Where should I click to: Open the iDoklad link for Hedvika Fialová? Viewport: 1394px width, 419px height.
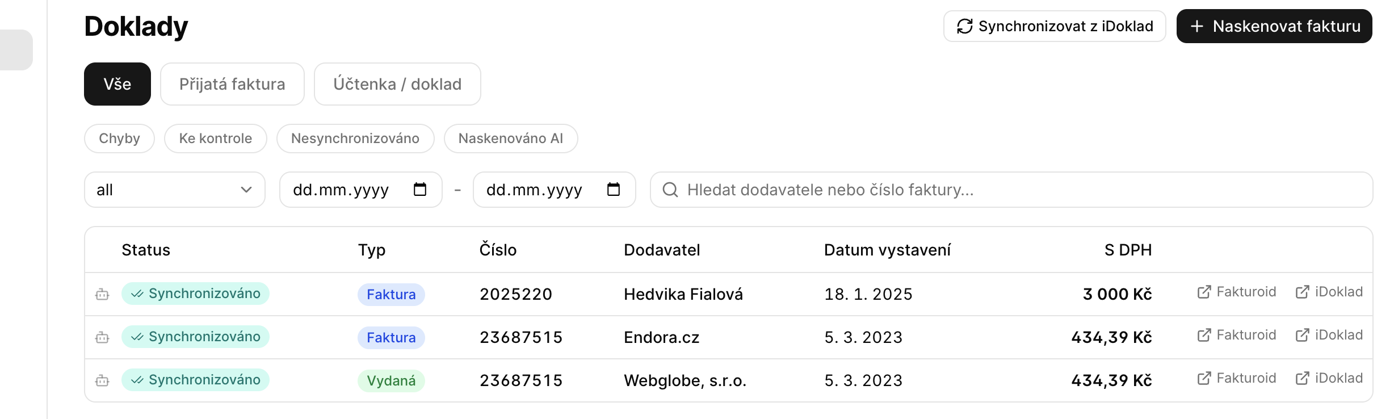pos(1329,292)
